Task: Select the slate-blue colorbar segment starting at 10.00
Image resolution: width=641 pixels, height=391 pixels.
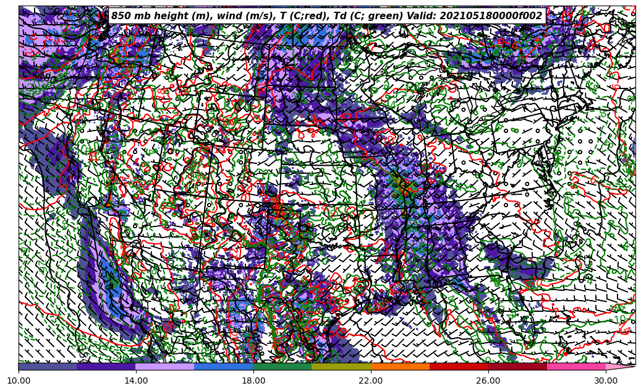Action: click(48, 366)
